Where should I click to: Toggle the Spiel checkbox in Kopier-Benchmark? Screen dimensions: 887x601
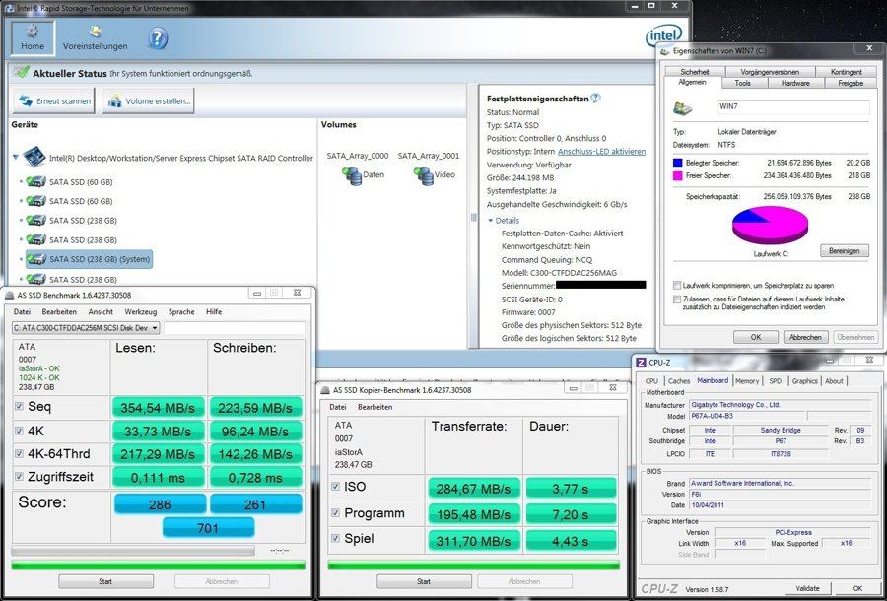point(335,538)
